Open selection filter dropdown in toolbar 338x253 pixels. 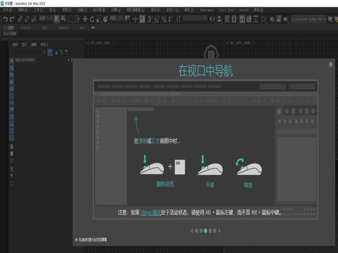coord(46,19)
